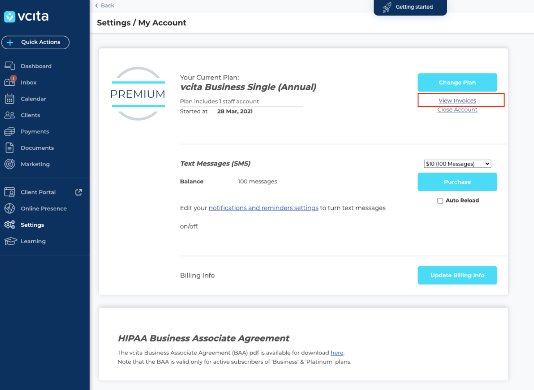Click the Client Portal icon

[x=10, y=192]
